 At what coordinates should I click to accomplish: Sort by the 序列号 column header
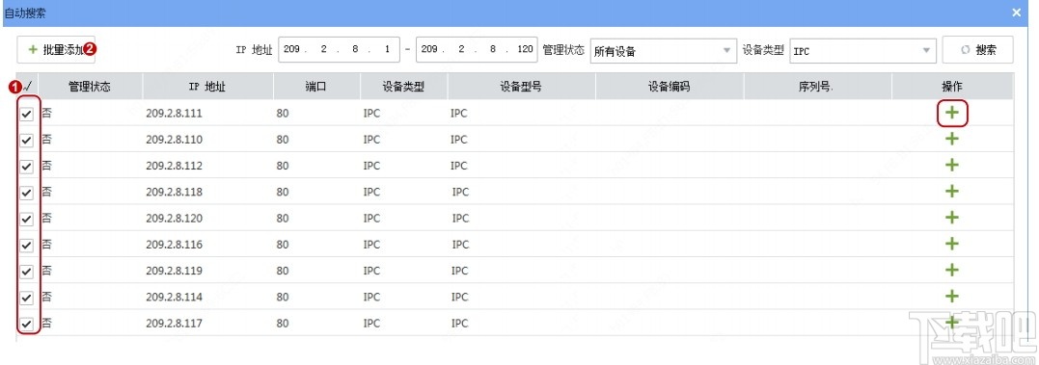pos(817,86)
